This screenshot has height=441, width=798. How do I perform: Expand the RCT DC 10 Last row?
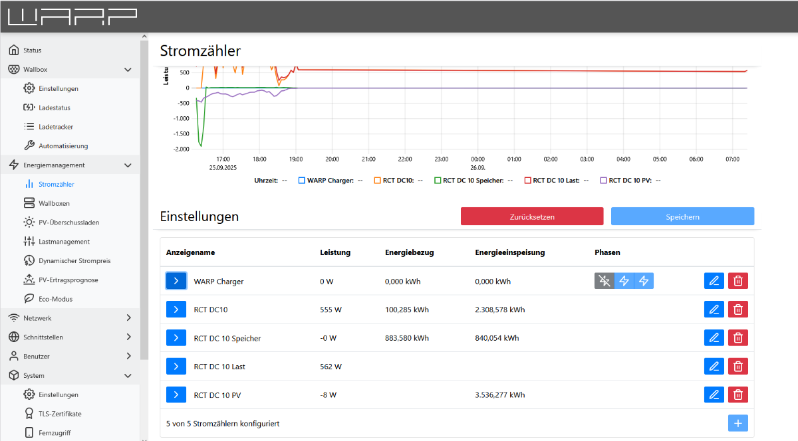176,366
